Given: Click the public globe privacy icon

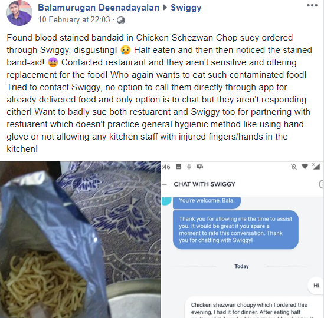Looking at the screenshot, I should pos(121,20).
